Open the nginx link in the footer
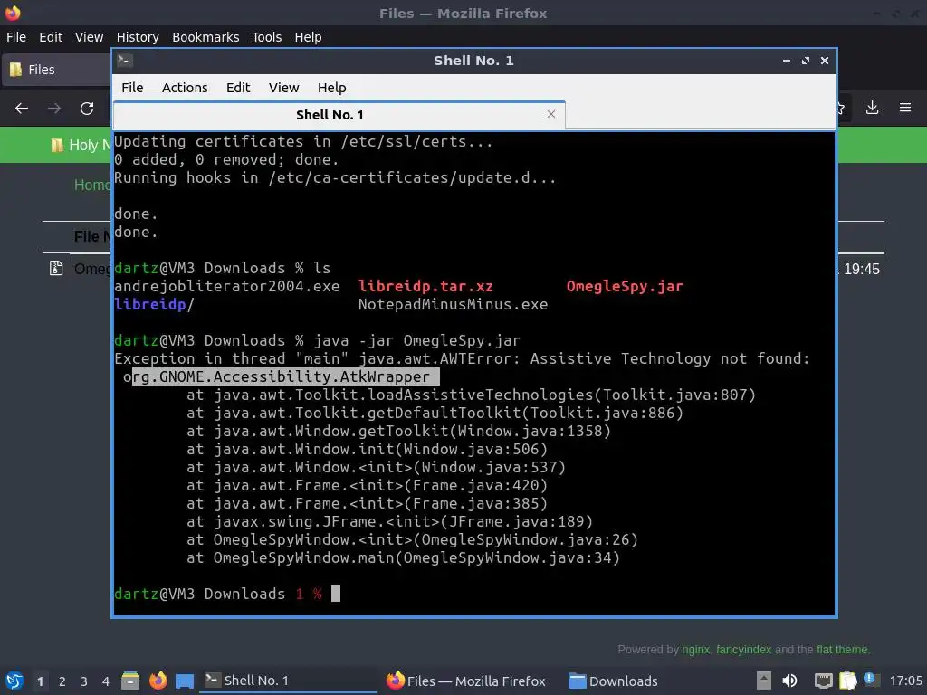This screenshot has width=927, height=695. click(695, 650)
